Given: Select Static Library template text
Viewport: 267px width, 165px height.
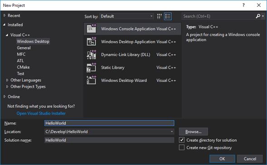Looking at the screenshot, I should tap(113, 68).
